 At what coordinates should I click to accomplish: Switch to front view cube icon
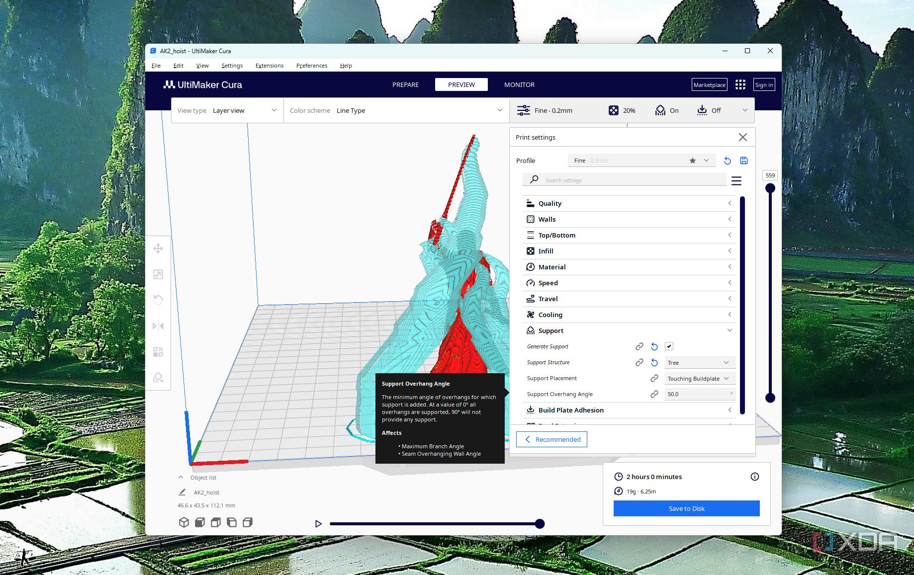200,522
